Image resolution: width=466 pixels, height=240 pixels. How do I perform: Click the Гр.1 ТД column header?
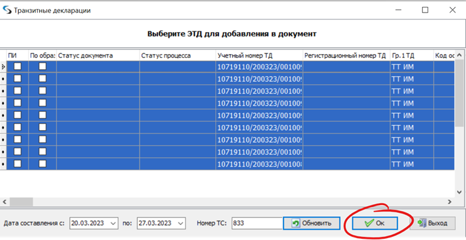point(412,55)
